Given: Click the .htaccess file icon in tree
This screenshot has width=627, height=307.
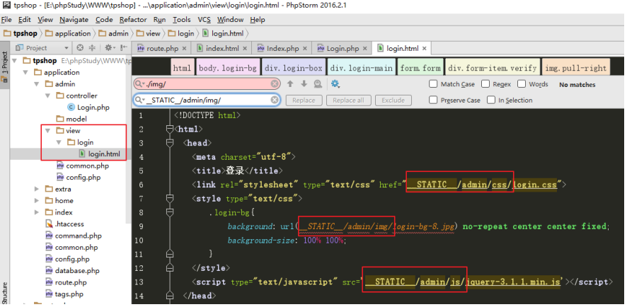Looking at the screenshot, I should pos(49,224).
